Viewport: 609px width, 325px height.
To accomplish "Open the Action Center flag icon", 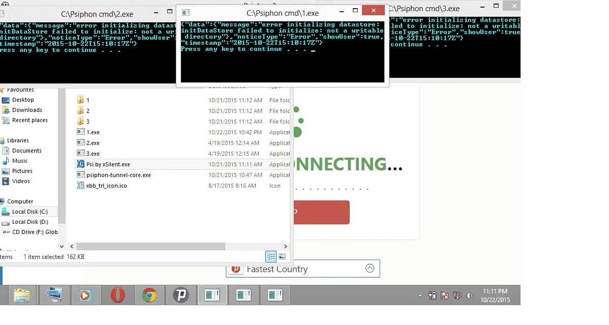I will point(445,296).
